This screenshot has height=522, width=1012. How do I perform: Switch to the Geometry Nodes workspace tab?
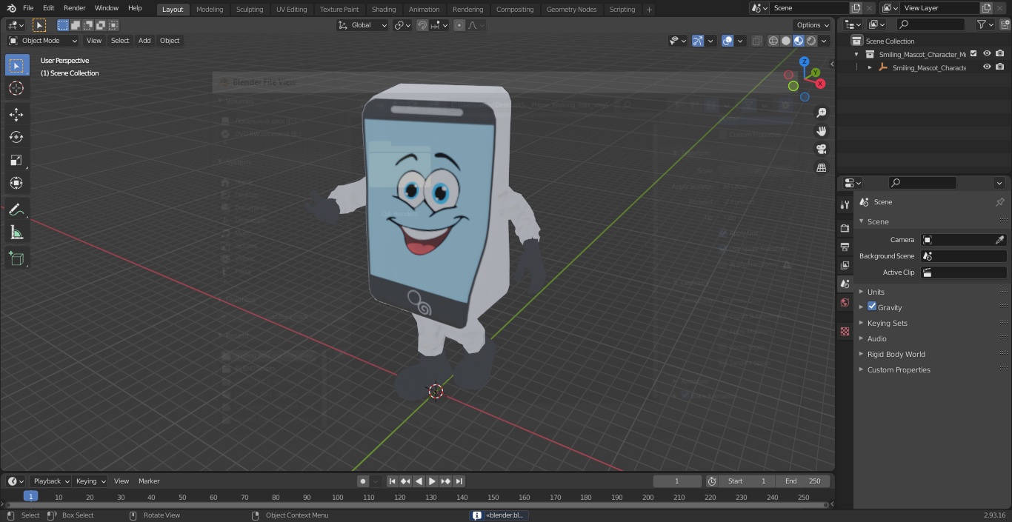571,9
